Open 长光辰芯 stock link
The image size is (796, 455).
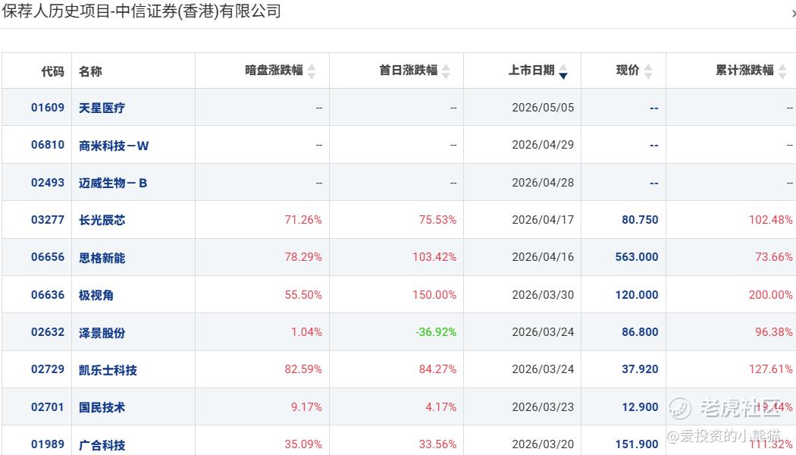click(x=102, y=220)
